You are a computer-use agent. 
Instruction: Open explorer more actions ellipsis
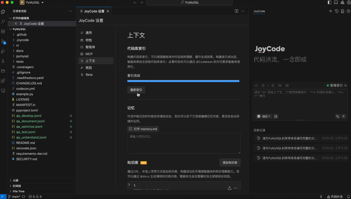click(x=71, y=11)
